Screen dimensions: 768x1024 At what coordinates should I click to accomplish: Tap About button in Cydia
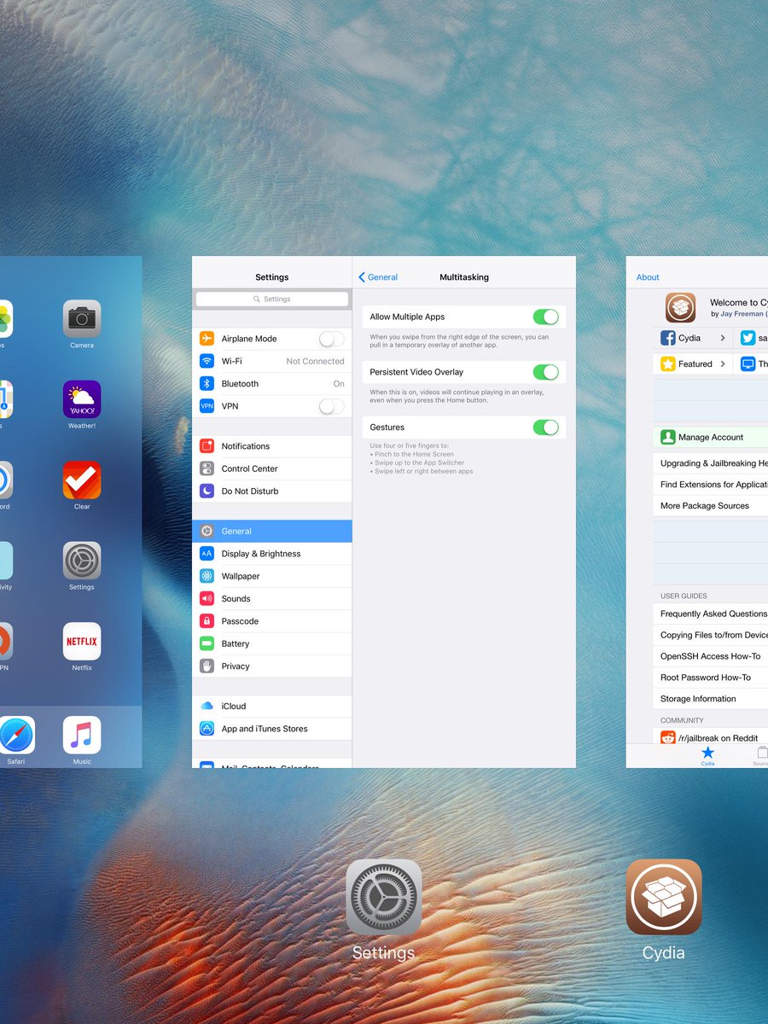point(648,277)
